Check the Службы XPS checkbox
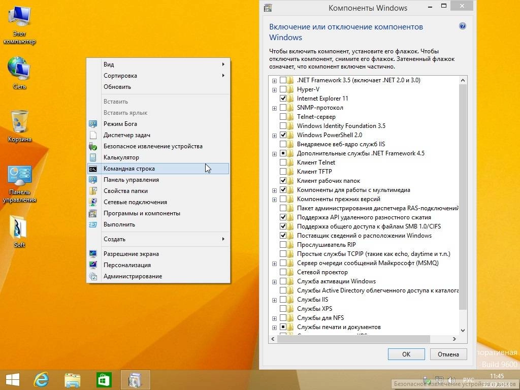Image resolution: width=520 pixels, height=390 pixels. [x=283, y=309]
